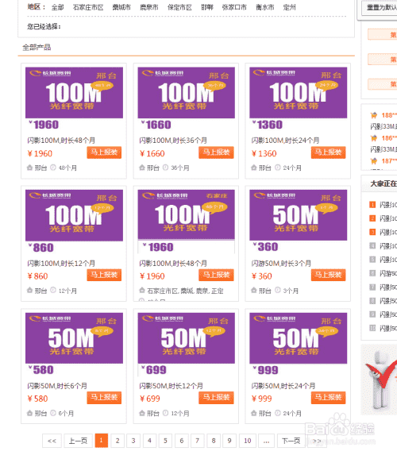Select 全部 region filter

click(57, 7)
